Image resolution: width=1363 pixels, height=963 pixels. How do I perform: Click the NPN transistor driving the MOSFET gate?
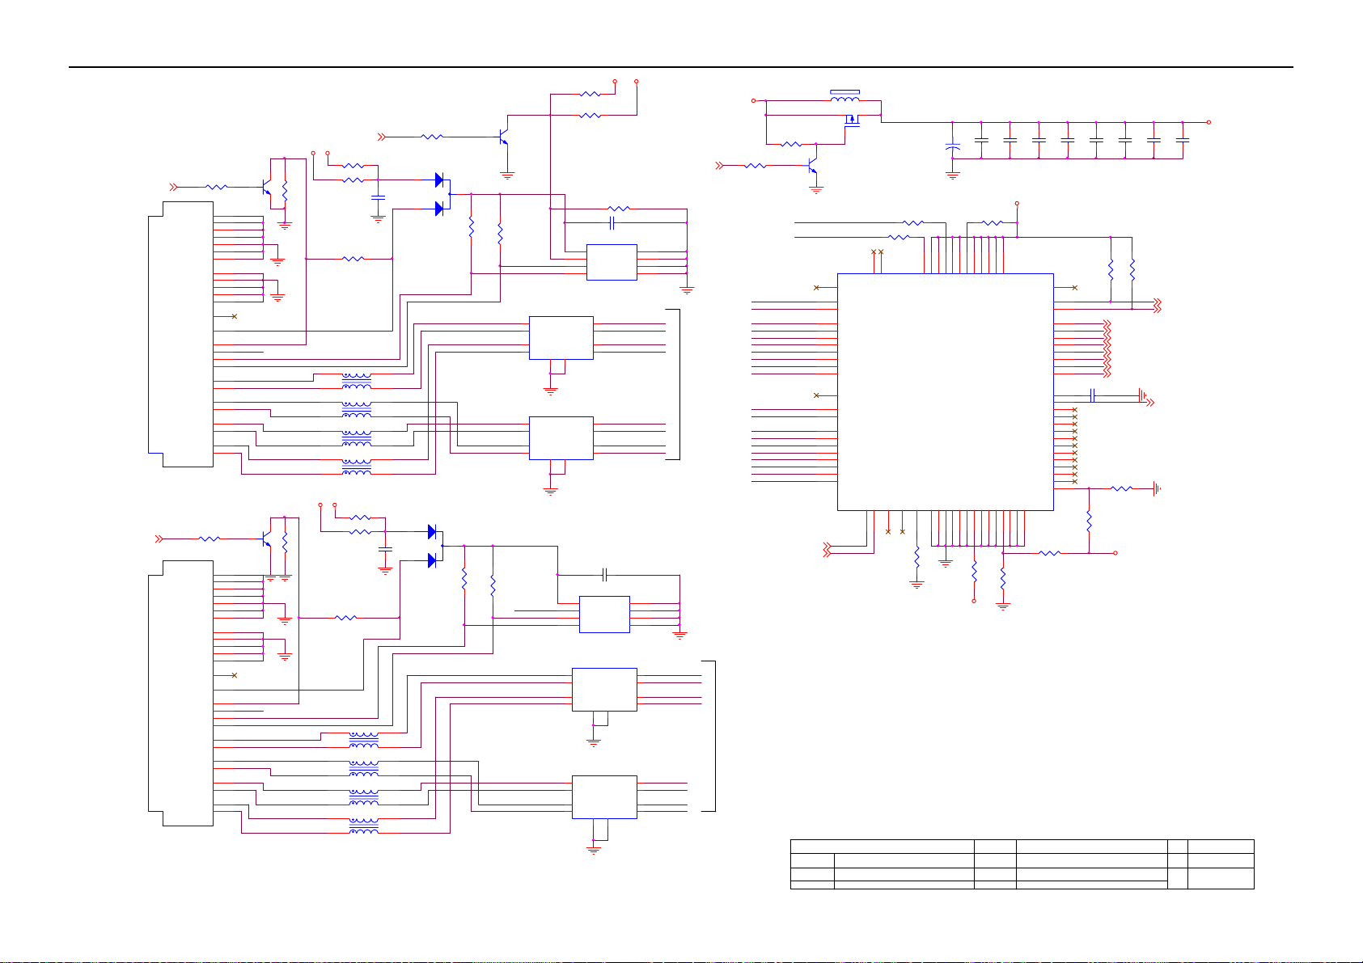(x=811, y=165)
